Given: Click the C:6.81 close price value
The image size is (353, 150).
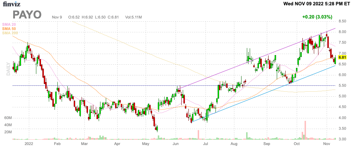Looking at the screenshot, I should (113, 17).
